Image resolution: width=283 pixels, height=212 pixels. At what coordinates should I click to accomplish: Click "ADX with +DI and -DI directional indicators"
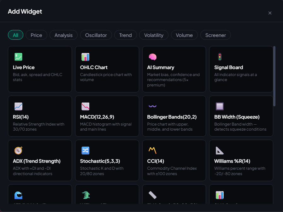32,171
